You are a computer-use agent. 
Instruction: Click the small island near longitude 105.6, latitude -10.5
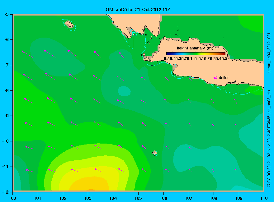tap(155, 153)
